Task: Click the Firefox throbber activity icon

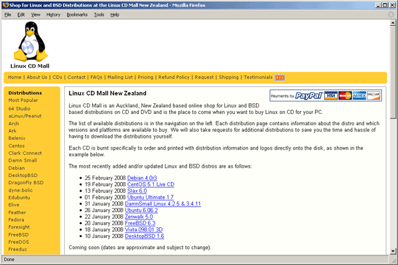Action: pyautogui.click(x=391, y=15)
